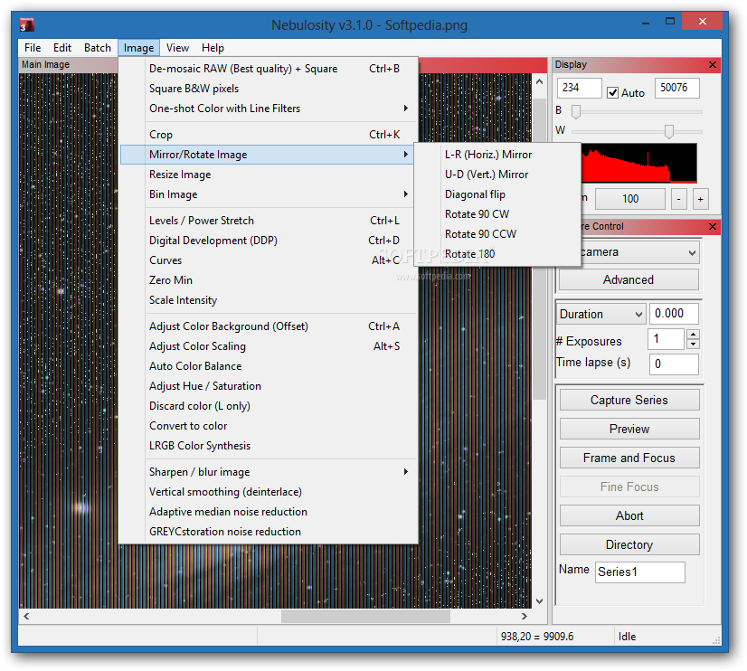Image resolution: width=747 pixels, height=671 pixels.
Task: Select the Crop menu item
Action: pos(268,135)
